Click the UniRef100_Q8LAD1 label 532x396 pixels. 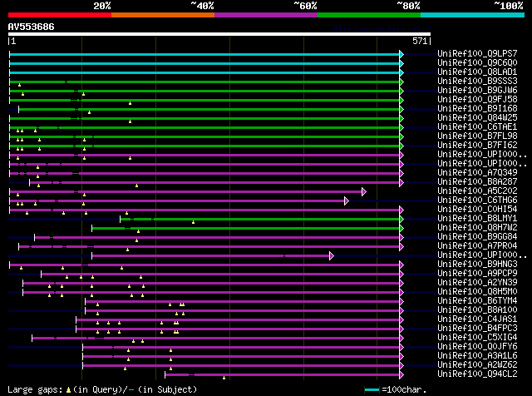point(477,72)
